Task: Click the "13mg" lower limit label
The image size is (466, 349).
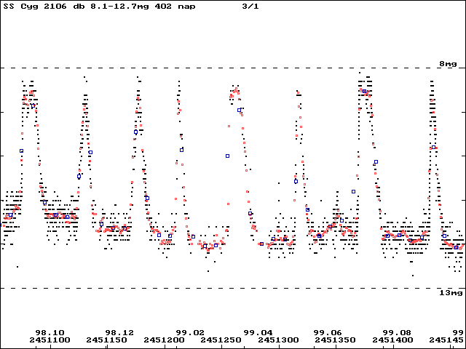Action: click(x=451, y=293)
